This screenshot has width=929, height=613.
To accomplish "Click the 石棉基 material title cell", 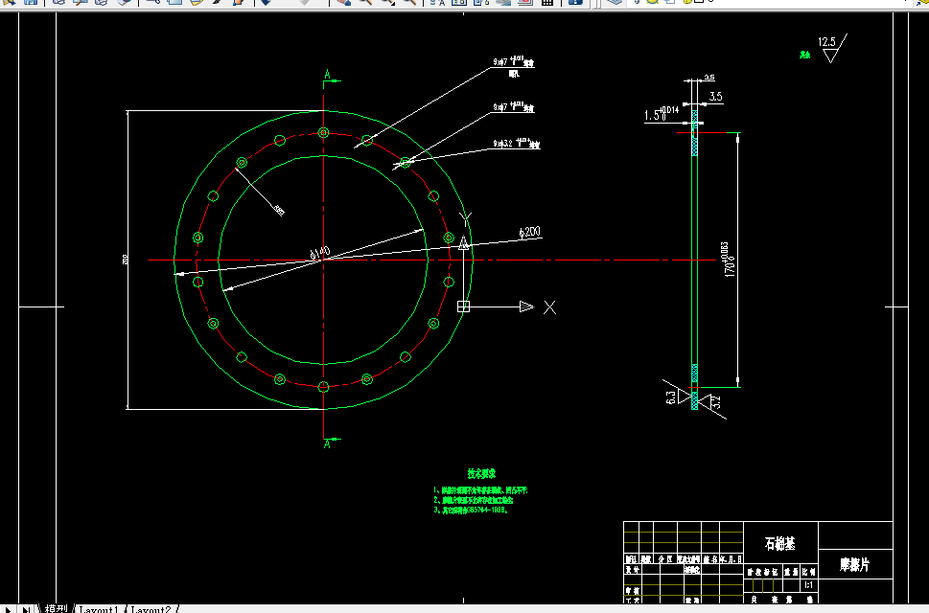I will coord(780,543).
